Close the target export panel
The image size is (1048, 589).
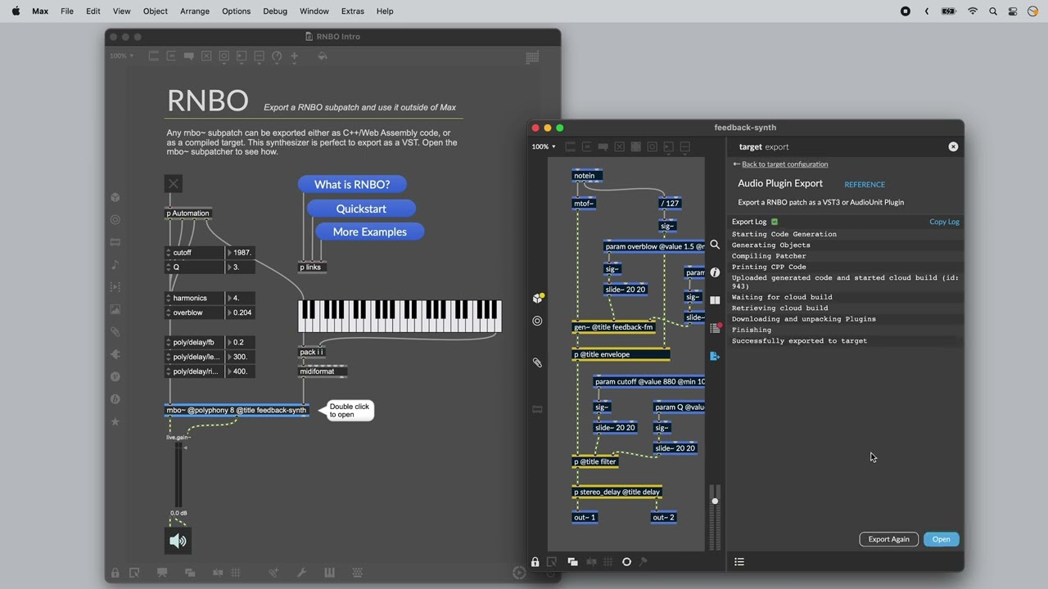point(953,146)
